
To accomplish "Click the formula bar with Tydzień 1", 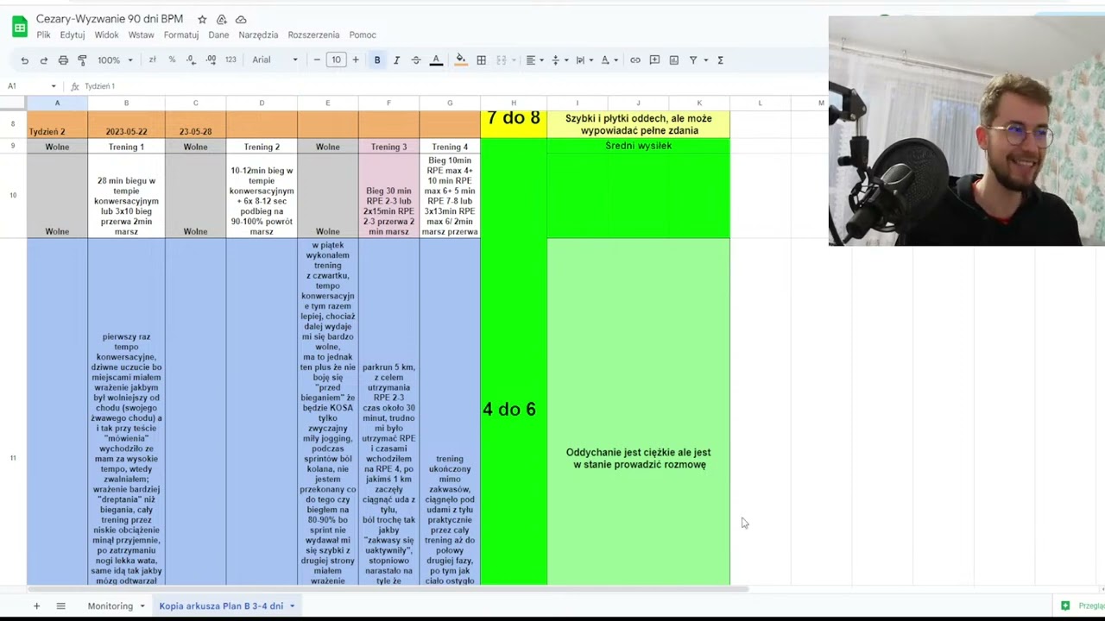I will click(100, 86).
